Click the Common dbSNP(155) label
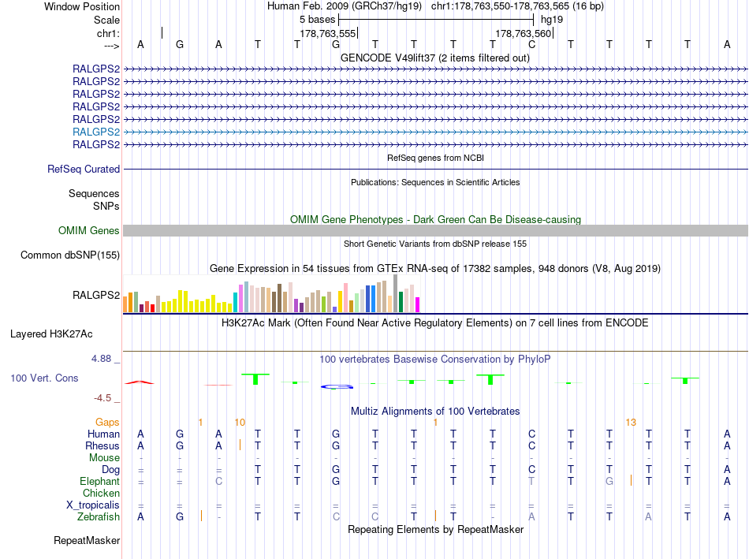 click(70, 255)
